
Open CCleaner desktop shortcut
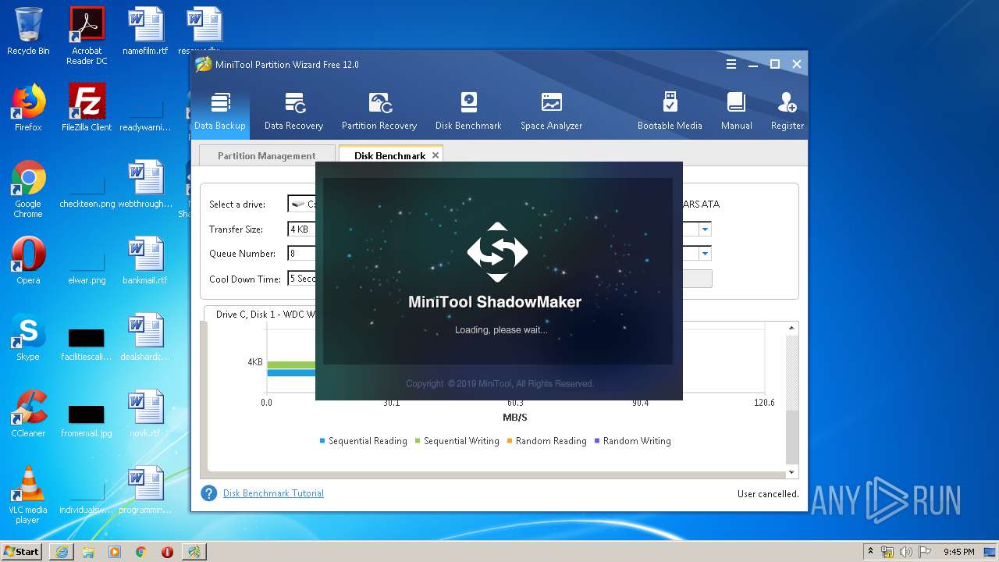point(28,414)
